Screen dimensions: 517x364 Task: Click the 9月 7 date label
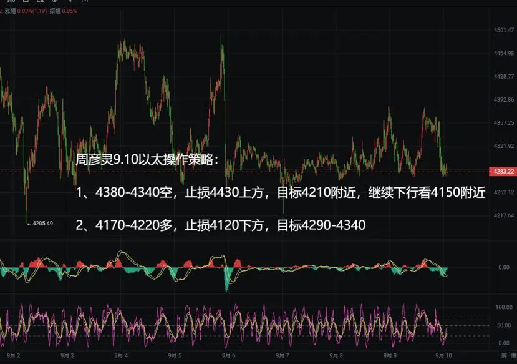[x=283, y=355]
